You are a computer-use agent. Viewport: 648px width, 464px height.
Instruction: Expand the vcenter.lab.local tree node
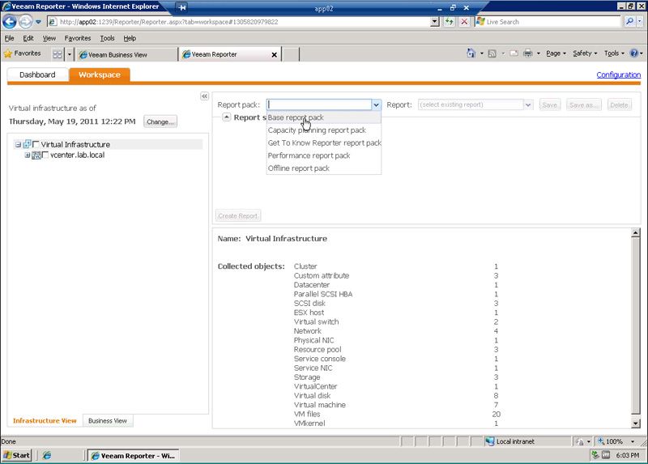[x=28, y=155]
